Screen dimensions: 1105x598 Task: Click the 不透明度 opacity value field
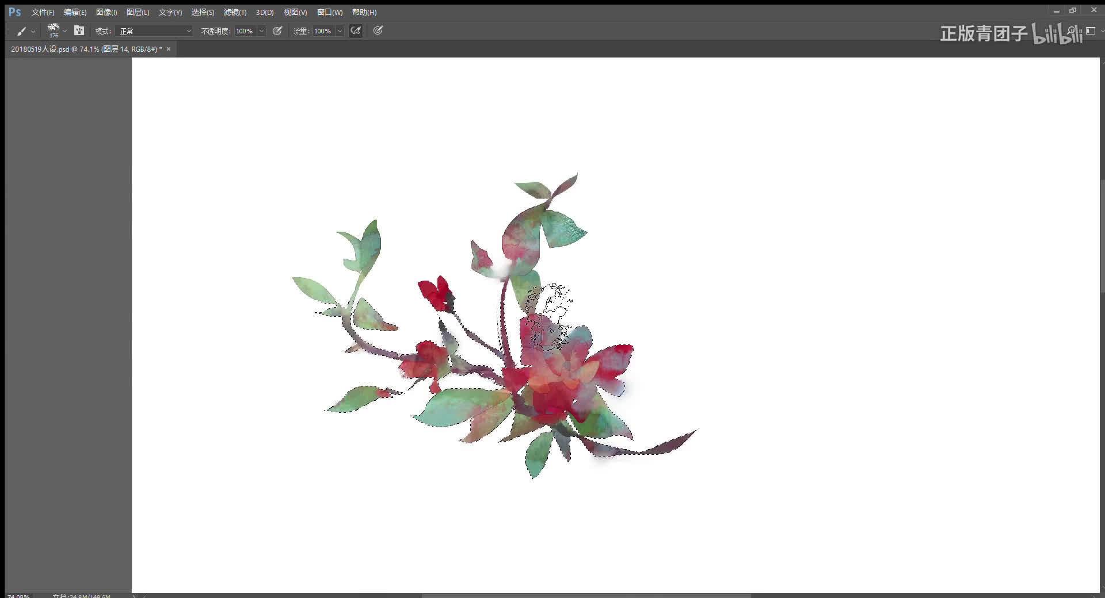pos(245,31)
